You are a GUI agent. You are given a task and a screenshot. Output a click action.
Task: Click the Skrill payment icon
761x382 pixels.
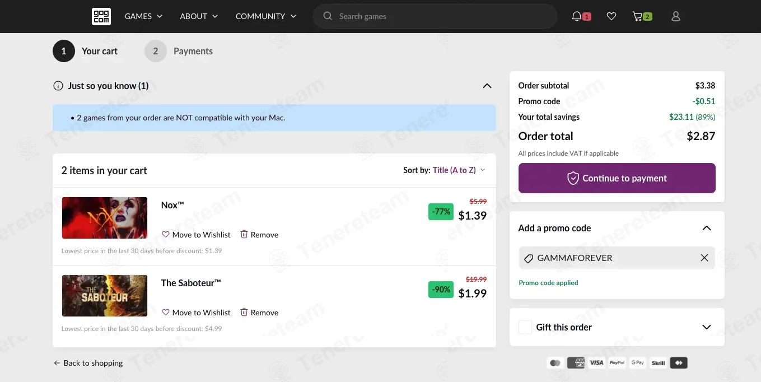[x=658, y=363]
